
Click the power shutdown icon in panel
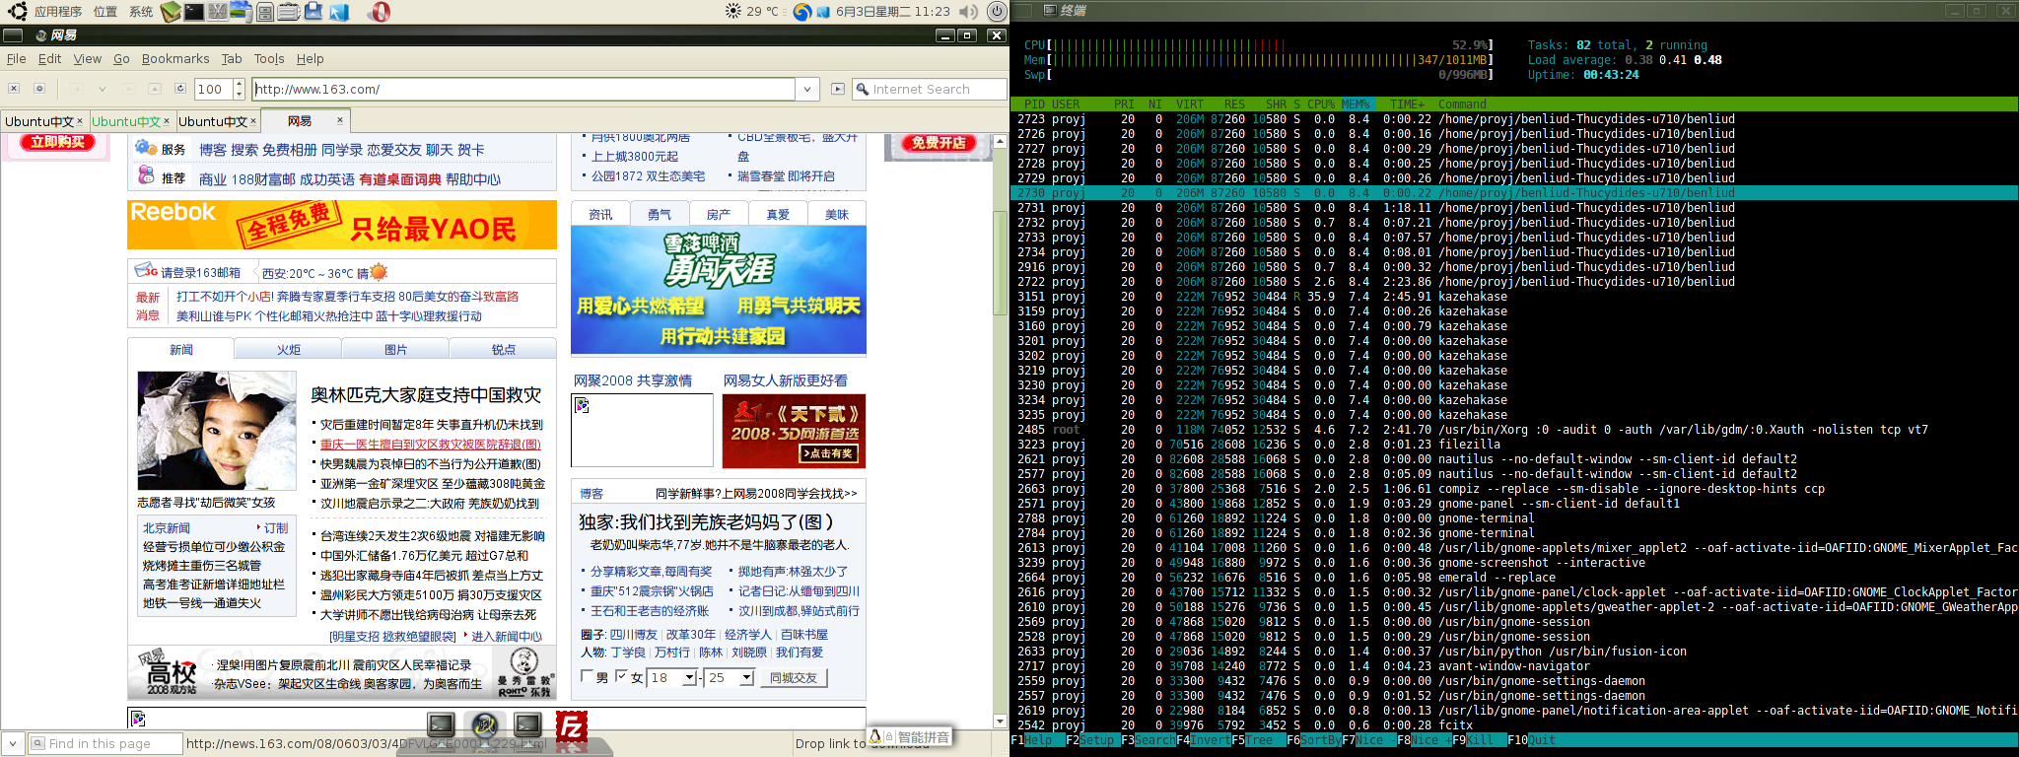997,12
